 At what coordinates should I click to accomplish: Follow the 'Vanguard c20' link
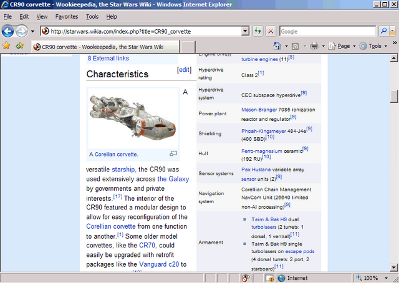(x=159, y=264)
